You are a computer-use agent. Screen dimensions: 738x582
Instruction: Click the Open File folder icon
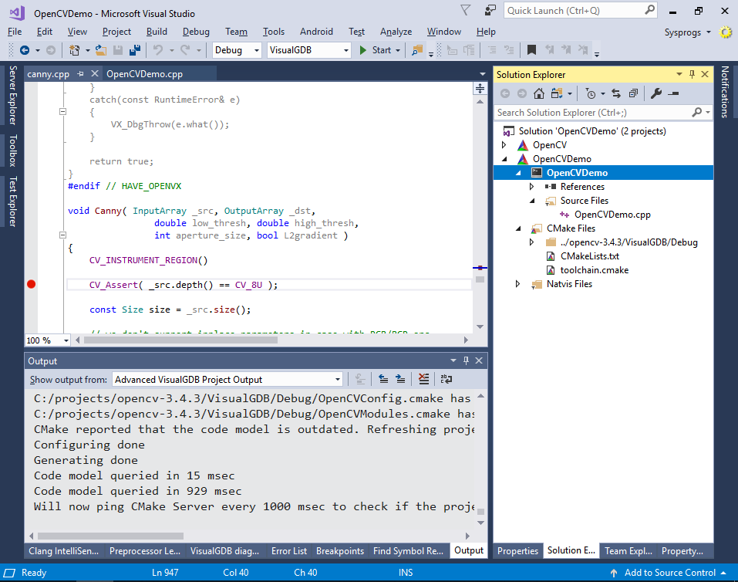click(101, 50)
